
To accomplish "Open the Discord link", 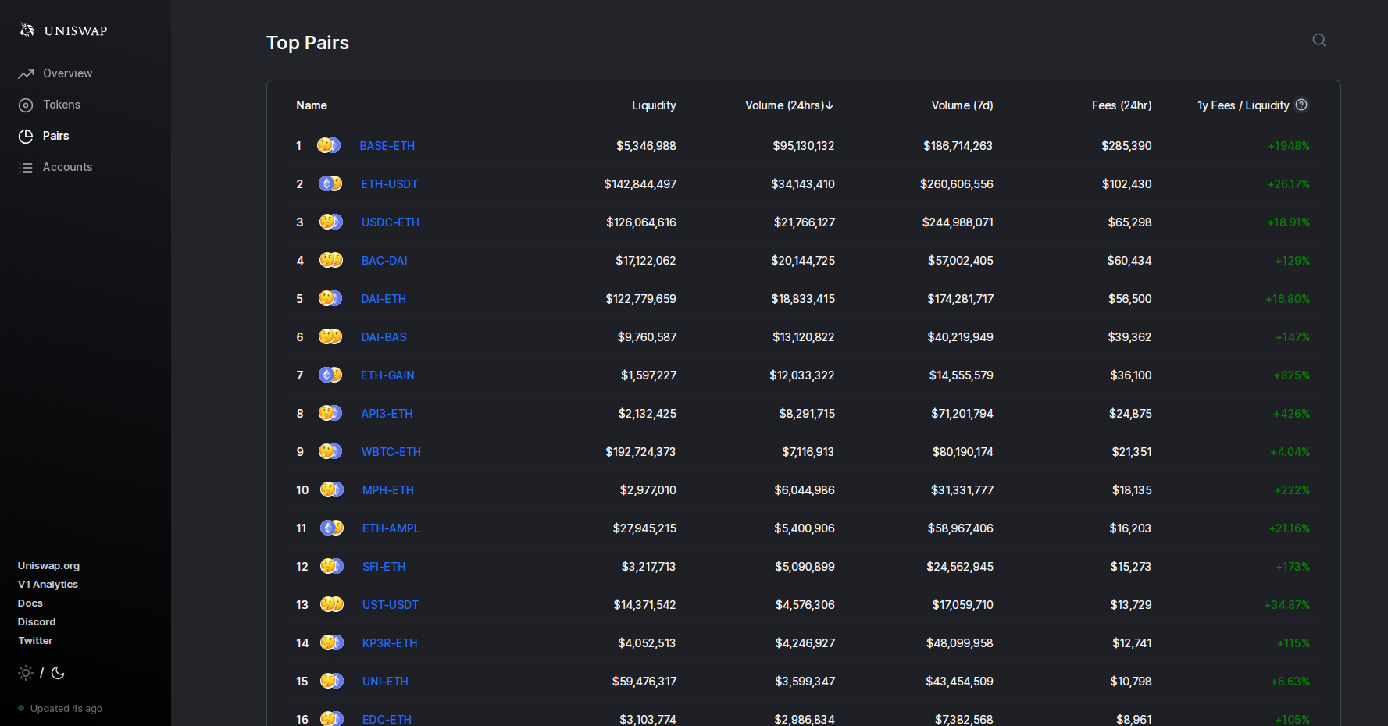I will (x=37, y=622).
